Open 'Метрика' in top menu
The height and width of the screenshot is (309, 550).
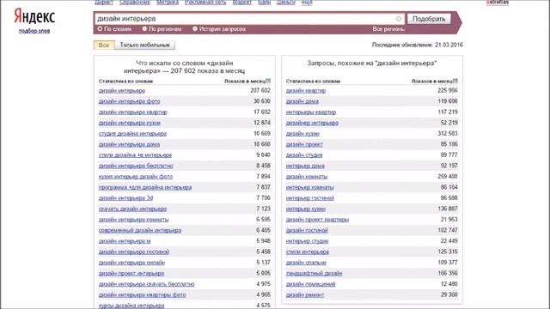(x=168, y=3)
